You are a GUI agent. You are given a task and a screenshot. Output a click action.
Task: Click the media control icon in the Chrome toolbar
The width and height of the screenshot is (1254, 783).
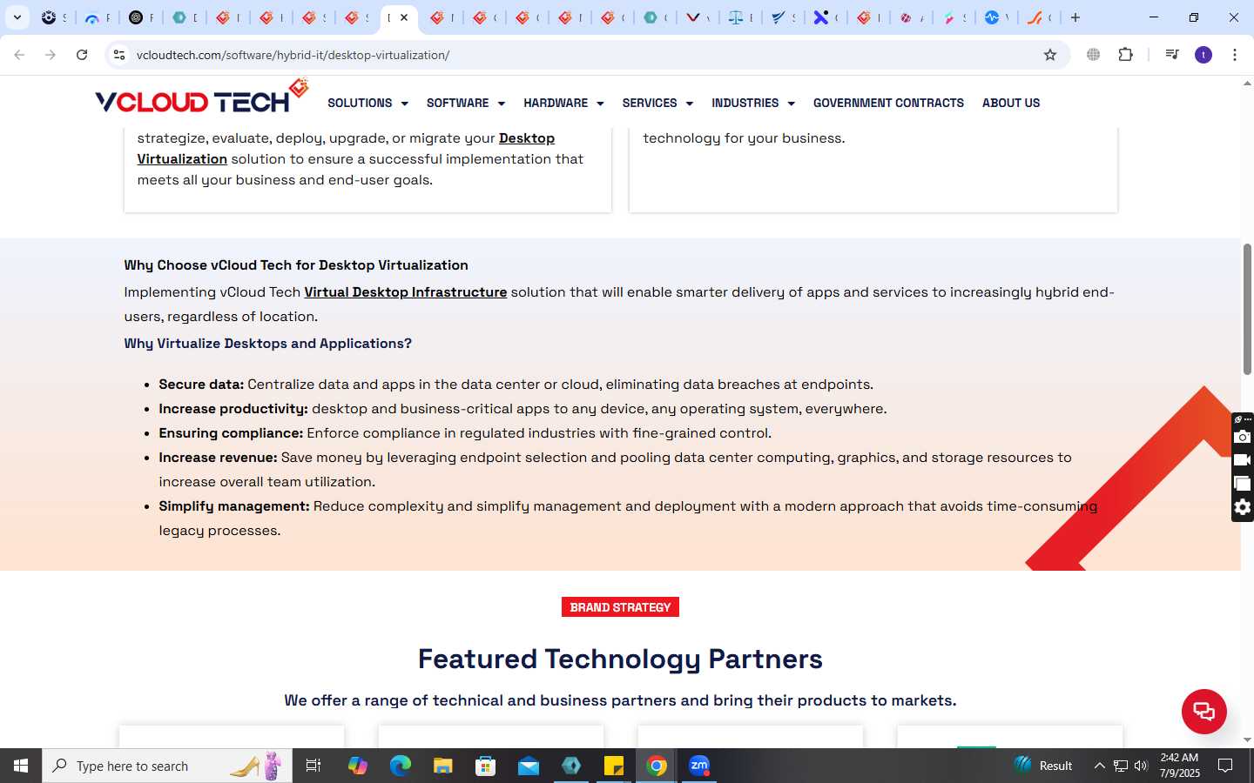(x=1171, y=55)
